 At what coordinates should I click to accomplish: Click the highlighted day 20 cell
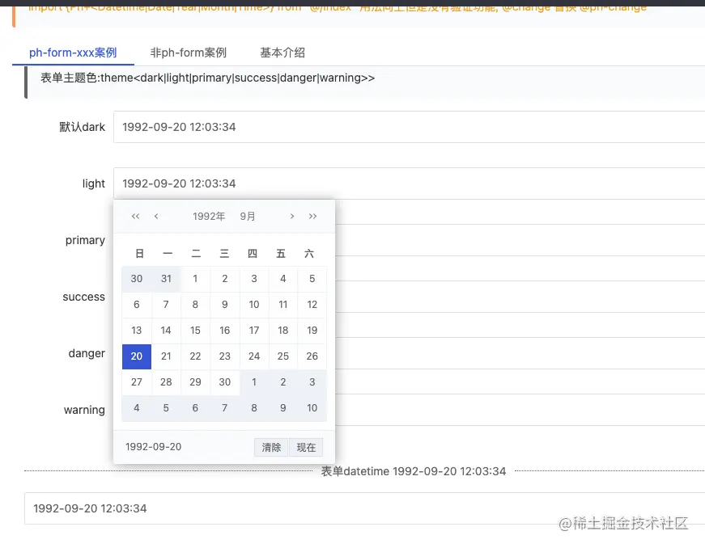(x=136, y=356)
